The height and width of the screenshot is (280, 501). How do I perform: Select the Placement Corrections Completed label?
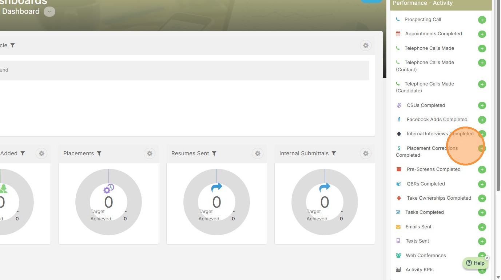click(427, 152)
